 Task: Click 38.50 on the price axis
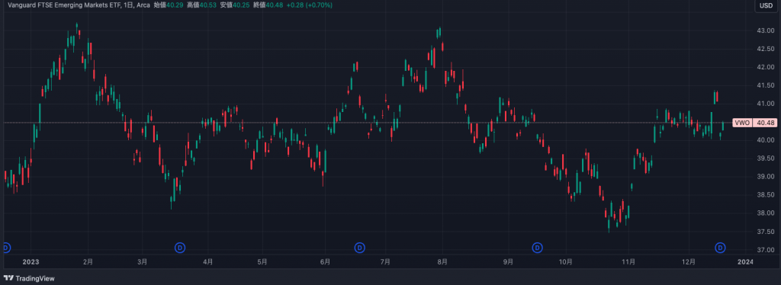pos(765,195)
